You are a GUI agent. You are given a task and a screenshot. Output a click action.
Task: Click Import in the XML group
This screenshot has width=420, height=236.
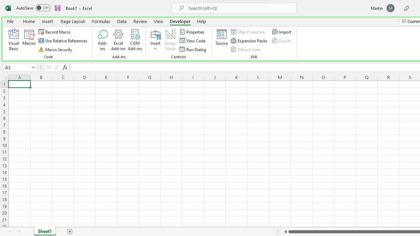click(282, 32)
